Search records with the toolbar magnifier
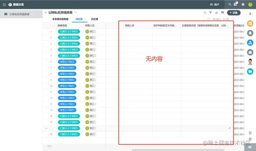Viewport: 256px width, 151px height. 205,13
